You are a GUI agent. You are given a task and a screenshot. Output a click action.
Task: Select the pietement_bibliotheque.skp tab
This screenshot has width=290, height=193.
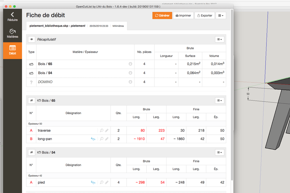click(x=77, y=26)
